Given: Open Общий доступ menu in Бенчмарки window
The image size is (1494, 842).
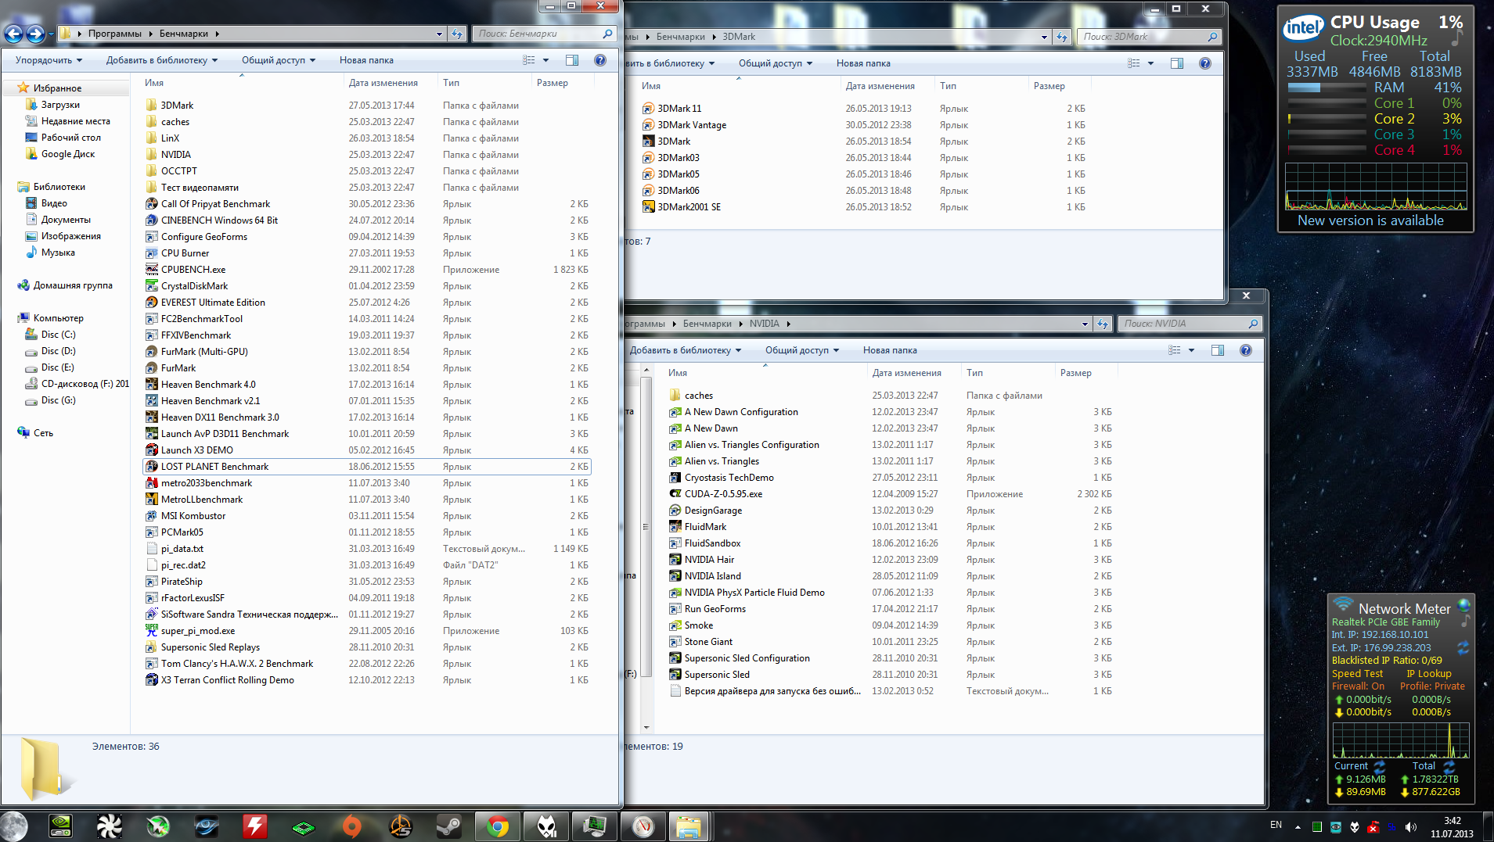Looking at the screenshot, I should (279, 60).
